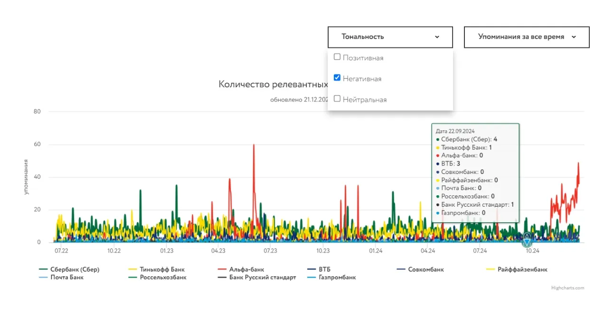Click the Нейтральная option label
This screenshot has width=614, height=310.
pyautogui.click(x=365, y=100)
